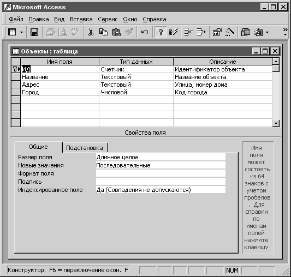Click the table View icon in toolbar
This screenshot has height=277, width=291.
click(12, 32)
